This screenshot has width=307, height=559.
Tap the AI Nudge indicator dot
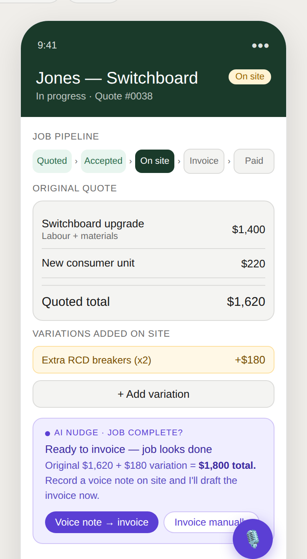47,433
